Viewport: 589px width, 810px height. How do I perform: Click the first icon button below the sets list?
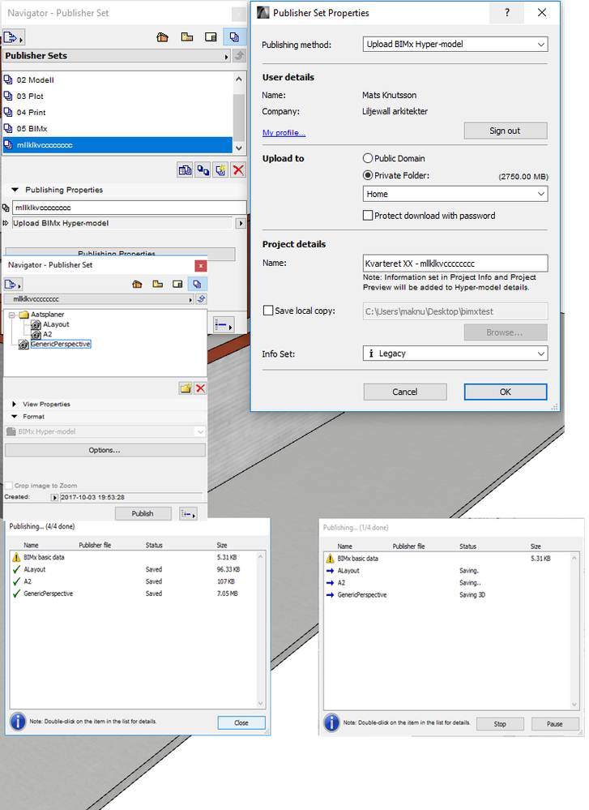point(185,170)
